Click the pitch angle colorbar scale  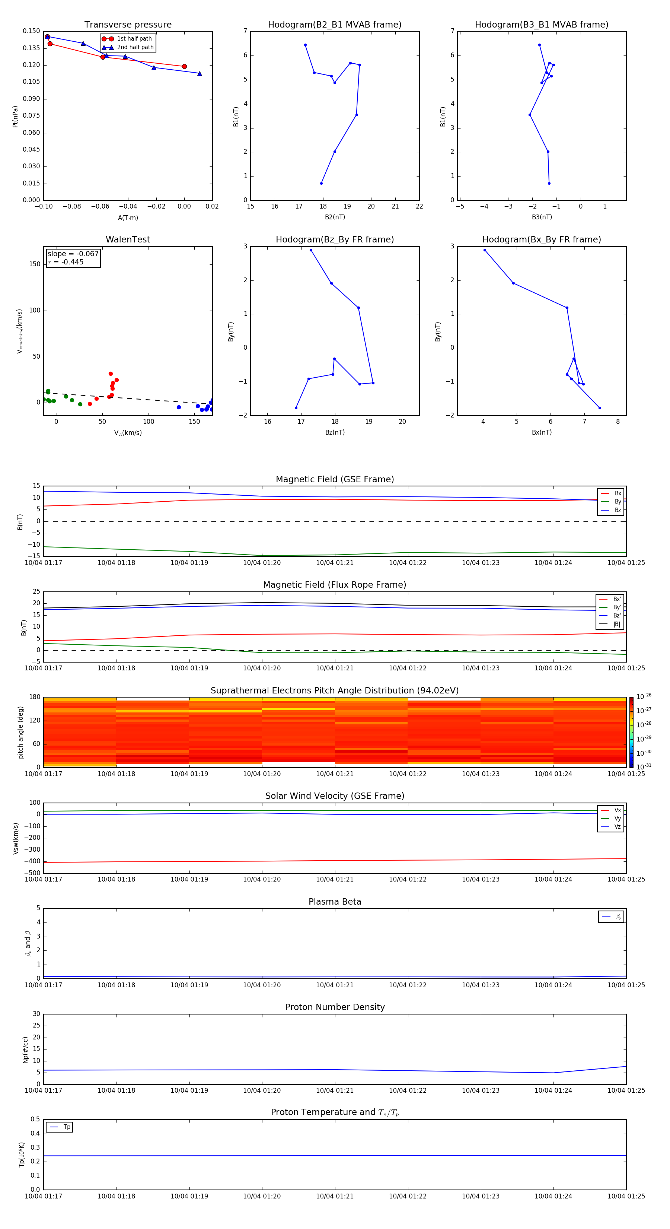[631, 732]
